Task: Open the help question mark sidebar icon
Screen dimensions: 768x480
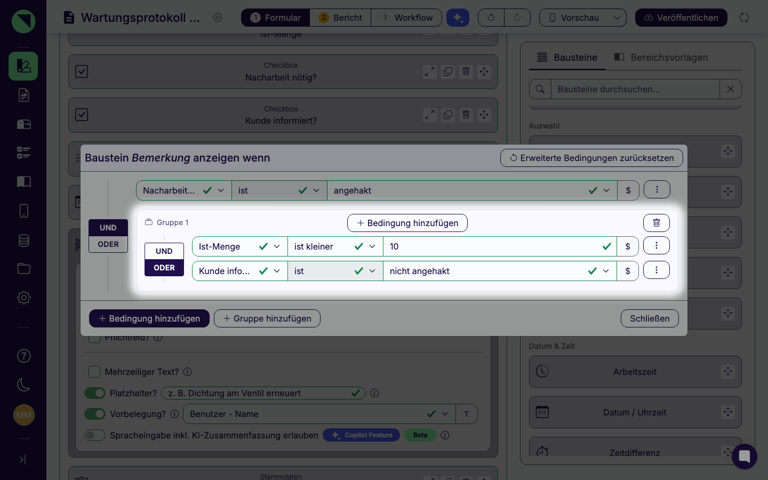Action: (23, 356)
